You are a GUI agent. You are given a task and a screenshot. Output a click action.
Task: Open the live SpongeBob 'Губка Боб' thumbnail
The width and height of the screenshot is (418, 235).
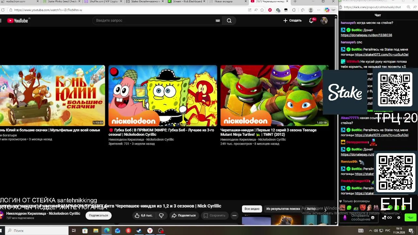(x=163, y=96)
